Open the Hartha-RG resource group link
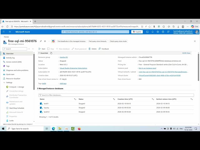Screen dimensions: 200x150 [x=64, y=57]
